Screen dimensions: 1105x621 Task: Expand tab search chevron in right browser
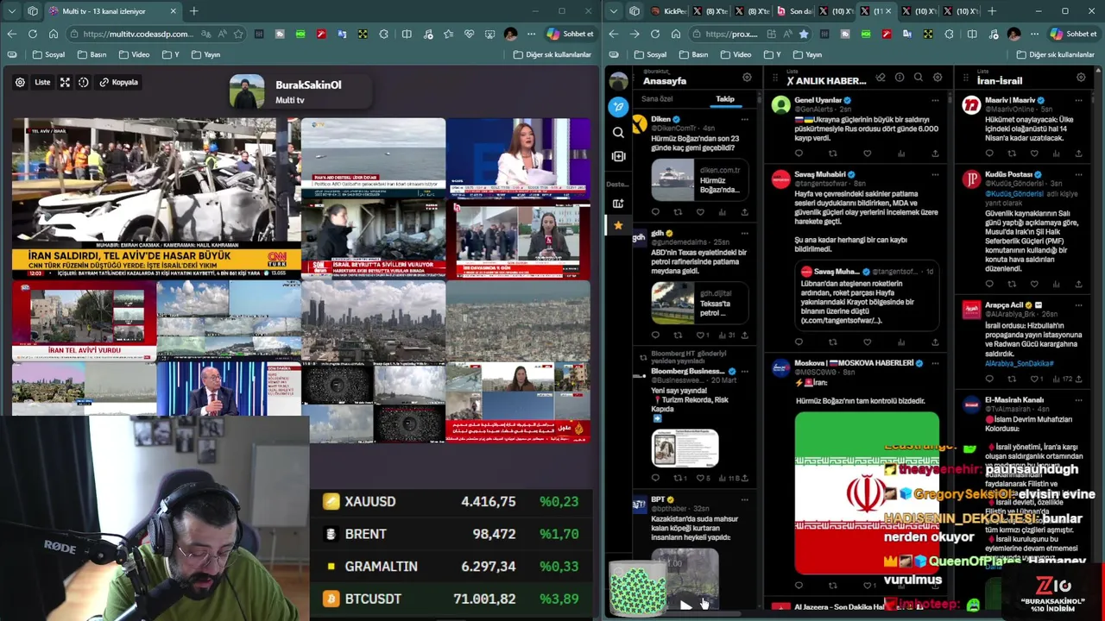click(613, 11)
